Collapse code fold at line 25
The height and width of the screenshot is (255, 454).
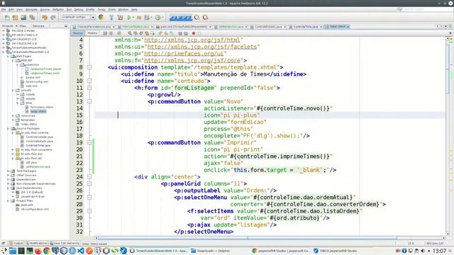tap(89, 183)
